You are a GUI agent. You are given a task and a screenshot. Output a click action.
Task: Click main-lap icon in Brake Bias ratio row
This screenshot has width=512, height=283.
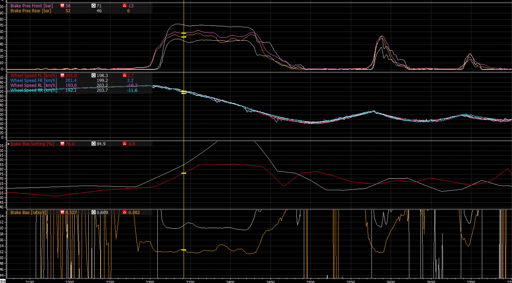tap(62, 213)
